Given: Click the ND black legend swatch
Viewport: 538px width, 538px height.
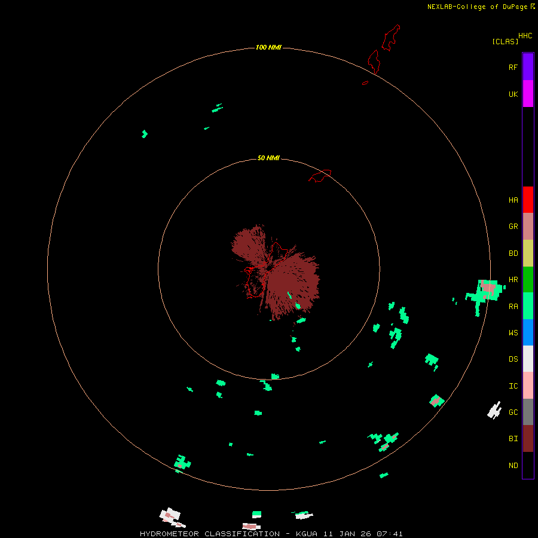Looking at the screenshot, I should click(x=528, y=465).
